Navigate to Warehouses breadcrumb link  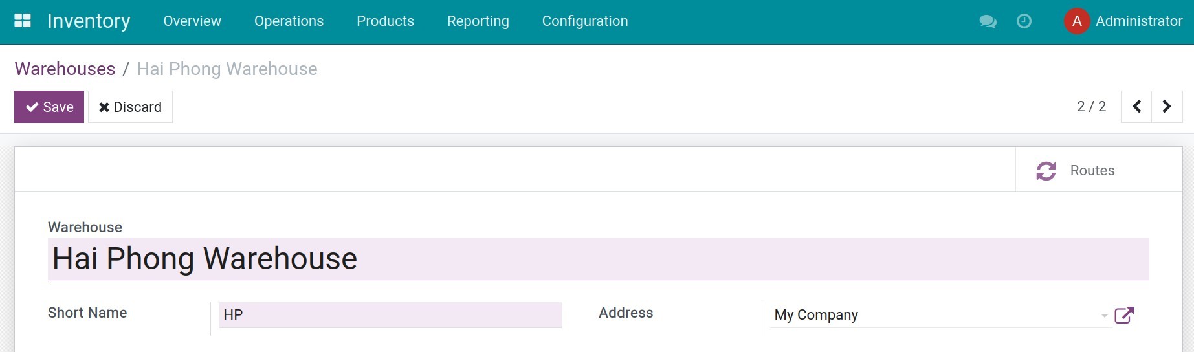pyautogui.click(x=65, y=69)
